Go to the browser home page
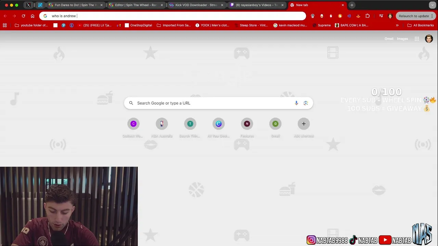The width and height of the screenshot is (438, 246). [x=33, y=16]
